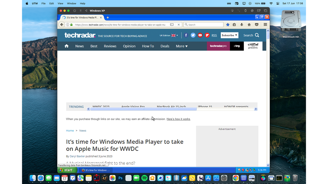
Task: Open the shared directory icon in UTM toolbar
Action: (x=259, y=11)
